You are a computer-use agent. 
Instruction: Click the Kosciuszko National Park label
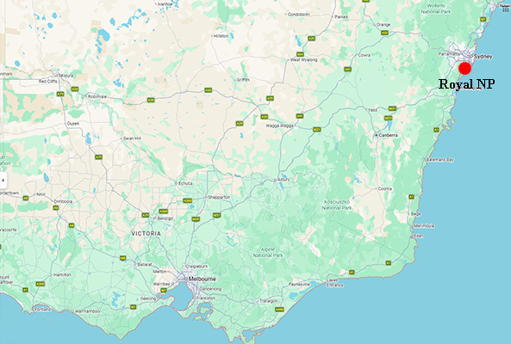point(337,205)
